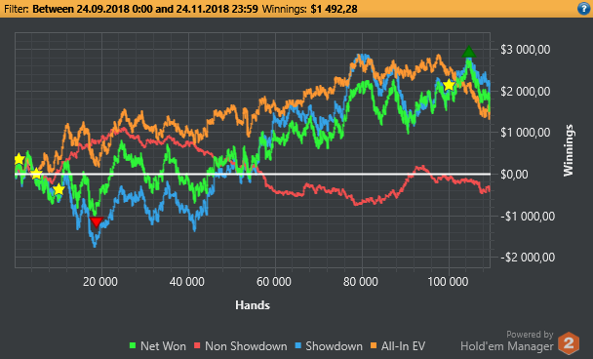
Task: Click the 40 000 hands axis label
Action: (187, 282)
